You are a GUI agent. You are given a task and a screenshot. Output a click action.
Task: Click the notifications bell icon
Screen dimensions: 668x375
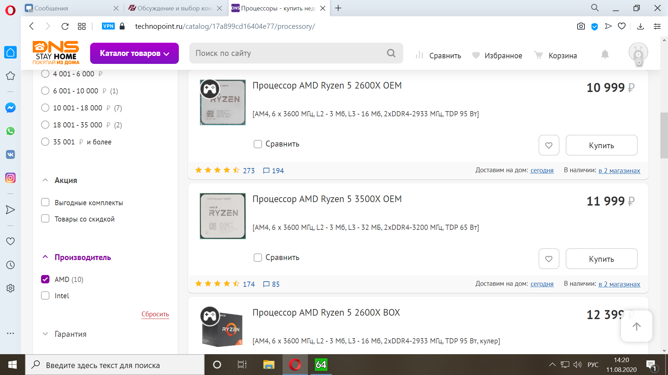605,55
